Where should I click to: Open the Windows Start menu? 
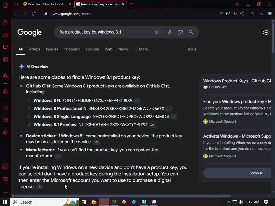pyautogui.click(x=5, y=202)
